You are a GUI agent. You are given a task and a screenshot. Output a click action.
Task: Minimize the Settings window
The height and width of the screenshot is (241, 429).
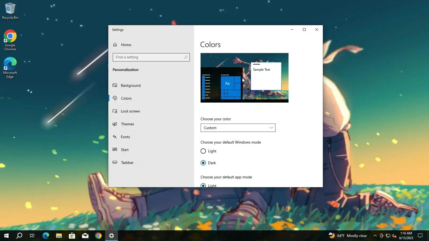(x=292, y=29)
